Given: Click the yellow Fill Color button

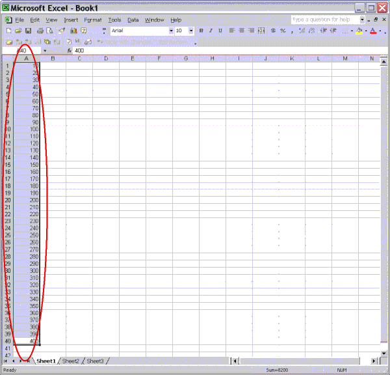Looking at the screenshot, I should tap(359, 31).
